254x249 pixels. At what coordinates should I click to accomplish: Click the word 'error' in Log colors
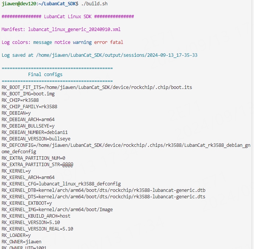(101, 42)
